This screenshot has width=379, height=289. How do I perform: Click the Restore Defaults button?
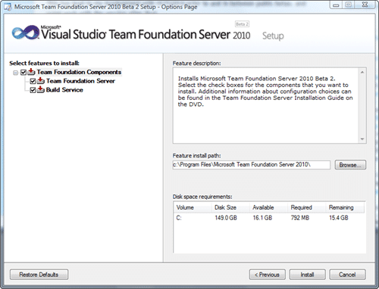click(x=39, y=275)
